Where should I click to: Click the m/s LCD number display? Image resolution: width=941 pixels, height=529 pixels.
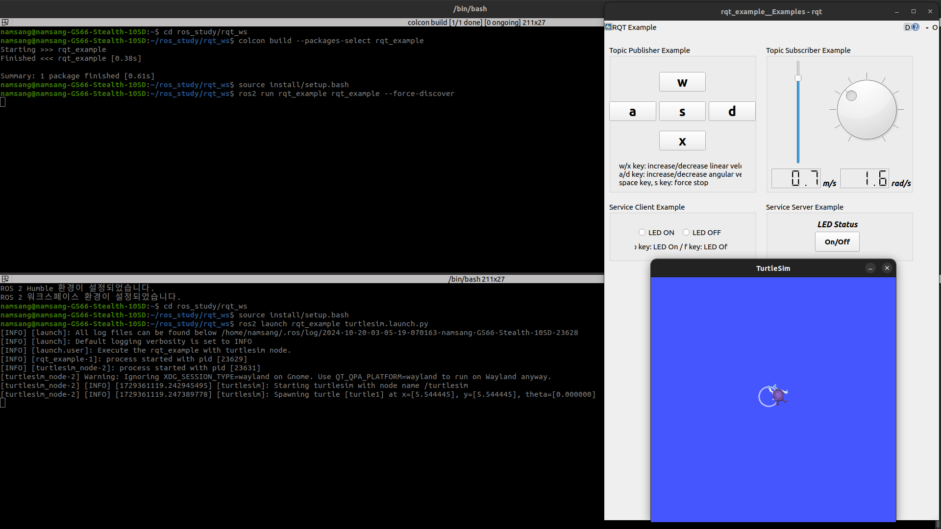click(795, 178)
